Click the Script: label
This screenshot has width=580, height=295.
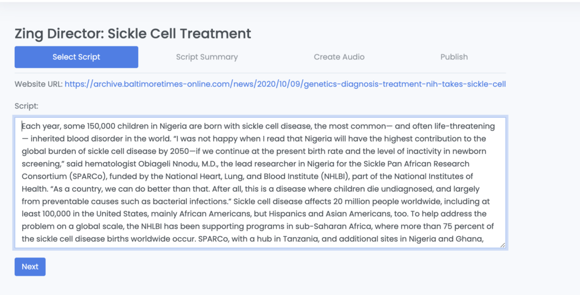coord(26,106)
